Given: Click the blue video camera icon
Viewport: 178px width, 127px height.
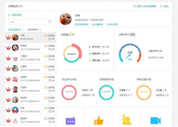Looking at the screenshot, I should point(156,121).
